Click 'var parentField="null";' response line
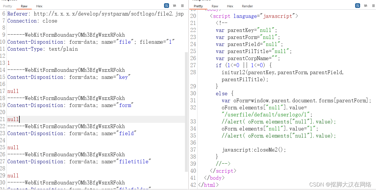 [x=249, y=44]
